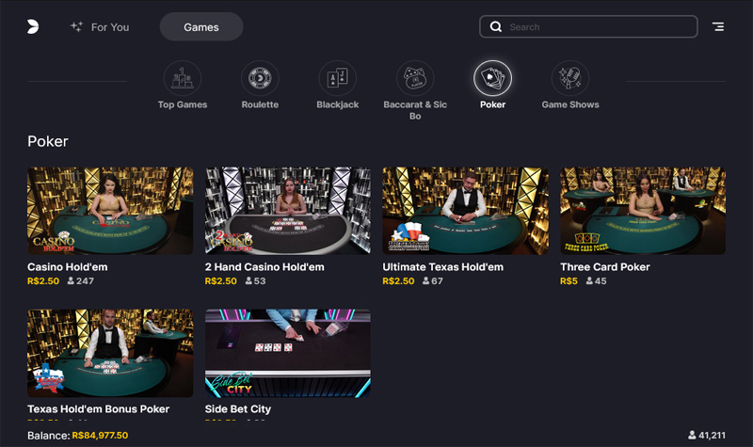Image resolution: width=753 pixels, height=447 pixels.
Task: Click the Baccarat & Sic Bo label
Action: 415,110
